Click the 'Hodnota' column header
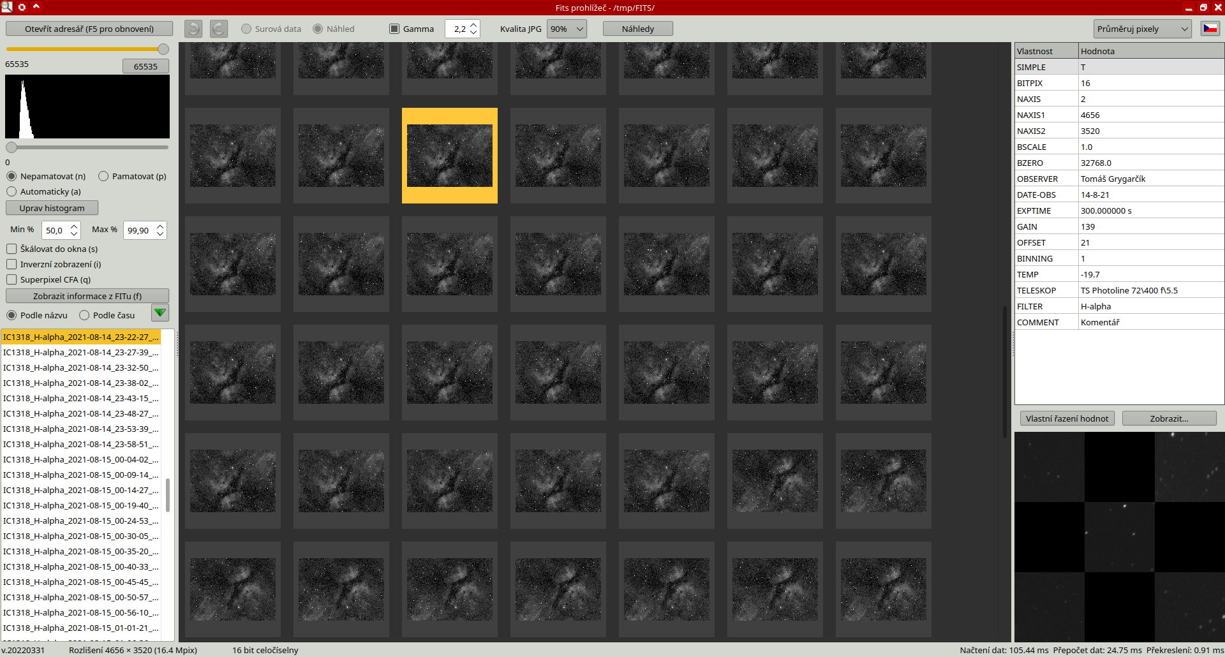The width and height of the screenshot is (1225, 657). pyautogui.click(x=1150, y=51)
